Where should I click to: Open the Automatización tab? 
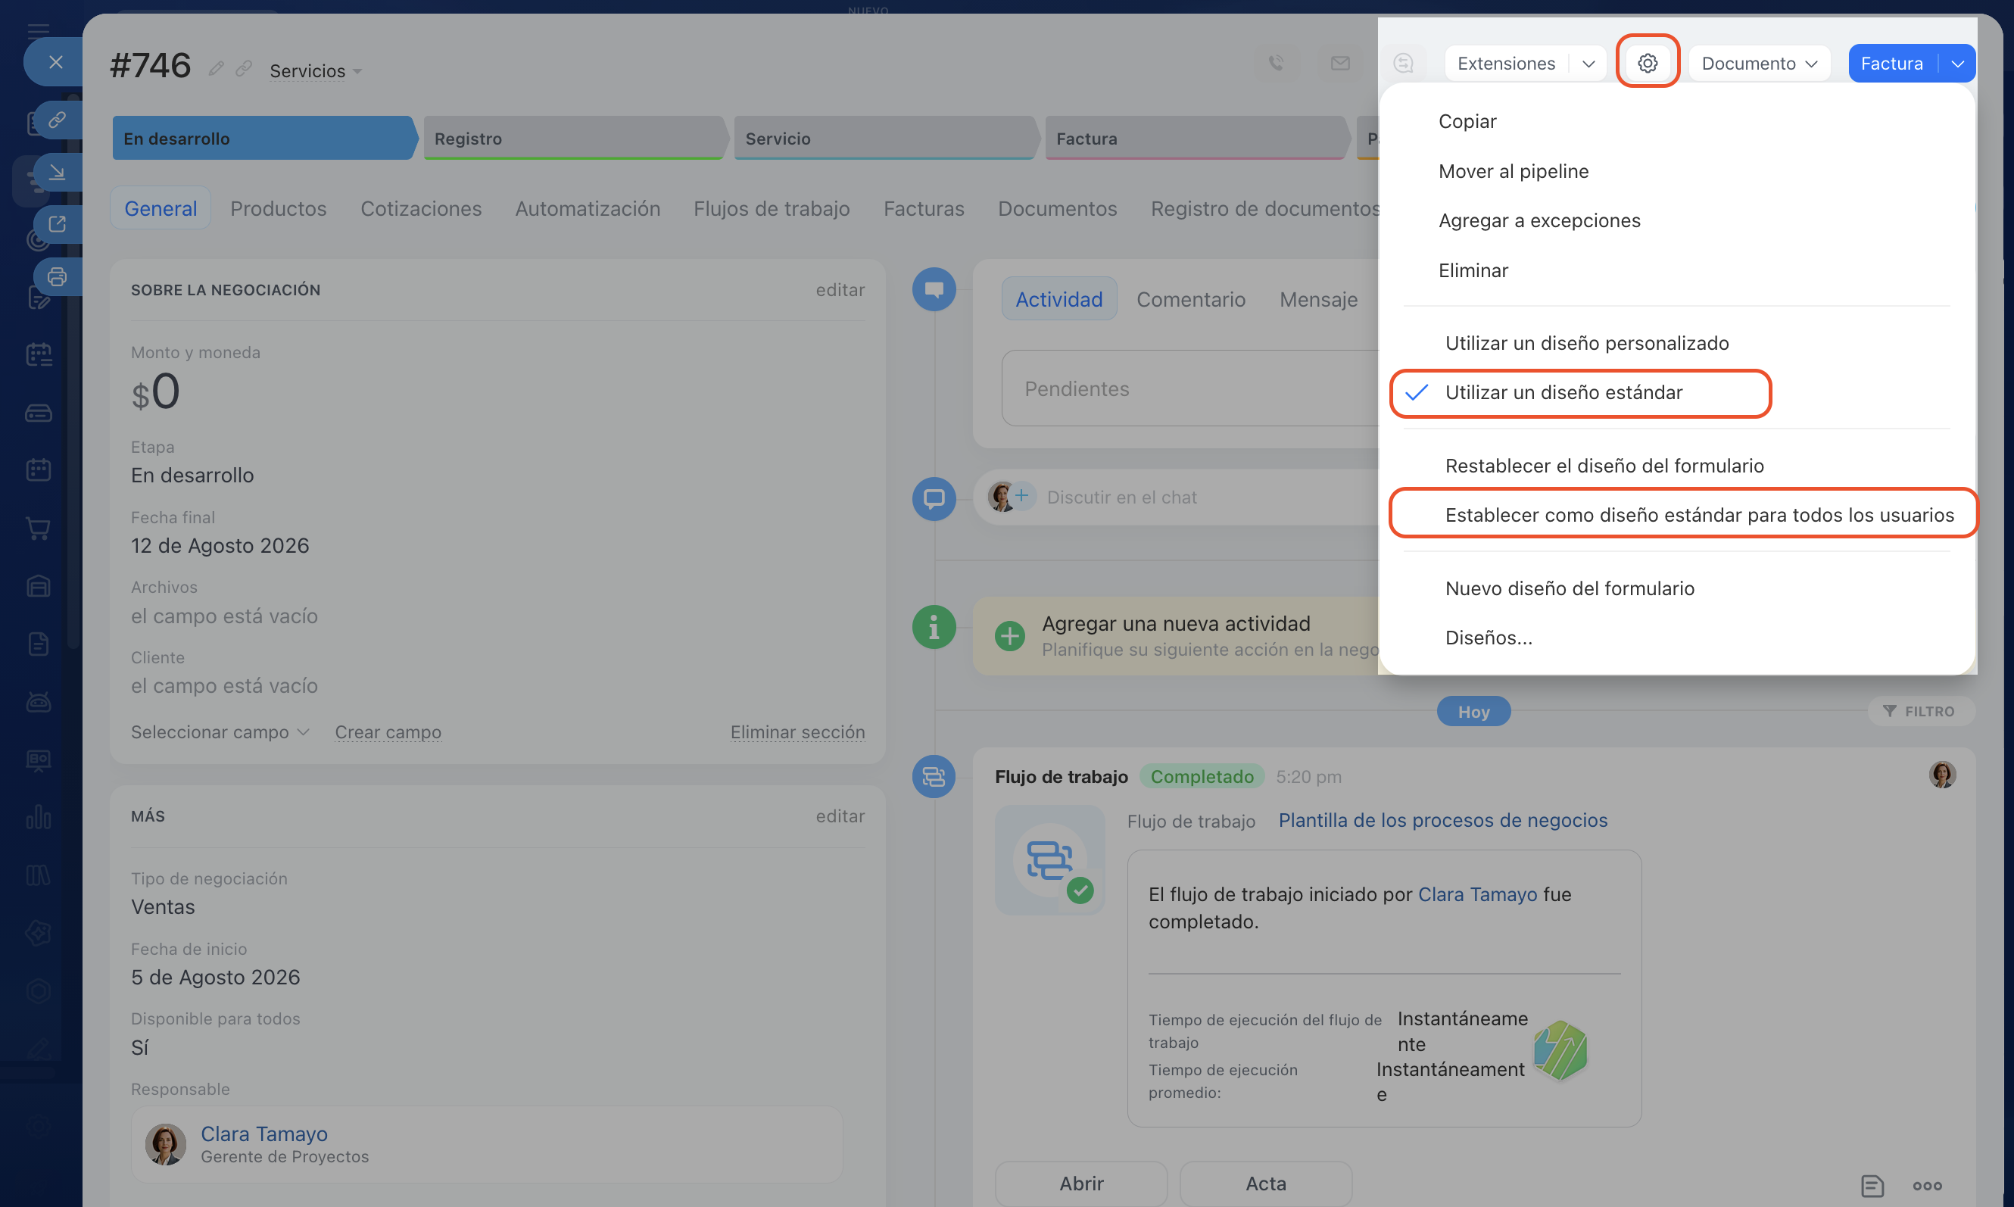click(588, 208)
